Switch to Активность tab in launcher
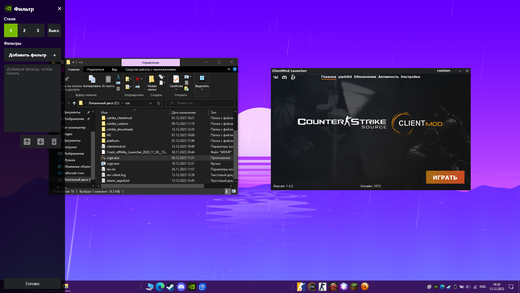The width and height of the screenshot is (520, 293). point(388,77)
